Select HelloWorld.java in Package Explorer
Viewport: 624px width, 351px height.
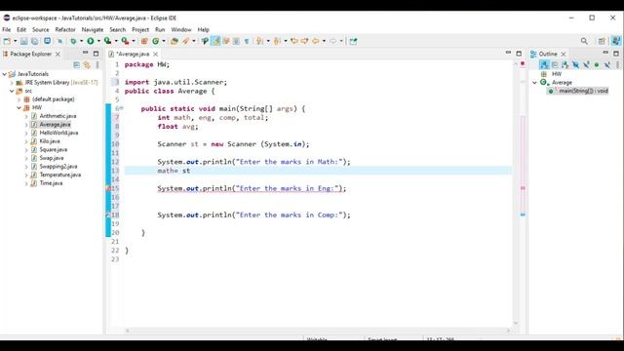58,133
